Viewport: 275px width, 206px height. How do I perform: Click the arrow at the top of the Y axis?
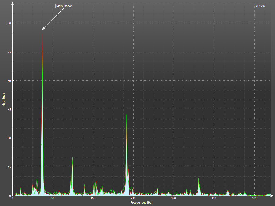click(12, 3)
